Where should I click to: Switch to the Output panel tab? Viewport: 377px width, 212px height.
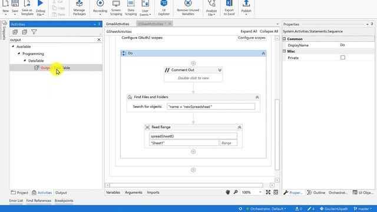point(61,193)
